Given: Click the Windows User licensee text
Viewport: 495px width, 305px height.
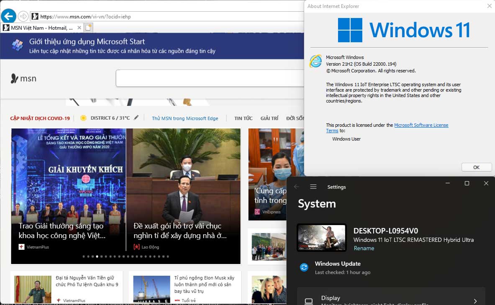Looking at the screenshot, I should pyautogui.click(x=346, y=139).
